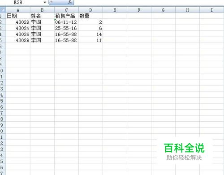The height and width of the screenshot is (175, 224).
Task: Select cell with 43034
Action: 18,28
